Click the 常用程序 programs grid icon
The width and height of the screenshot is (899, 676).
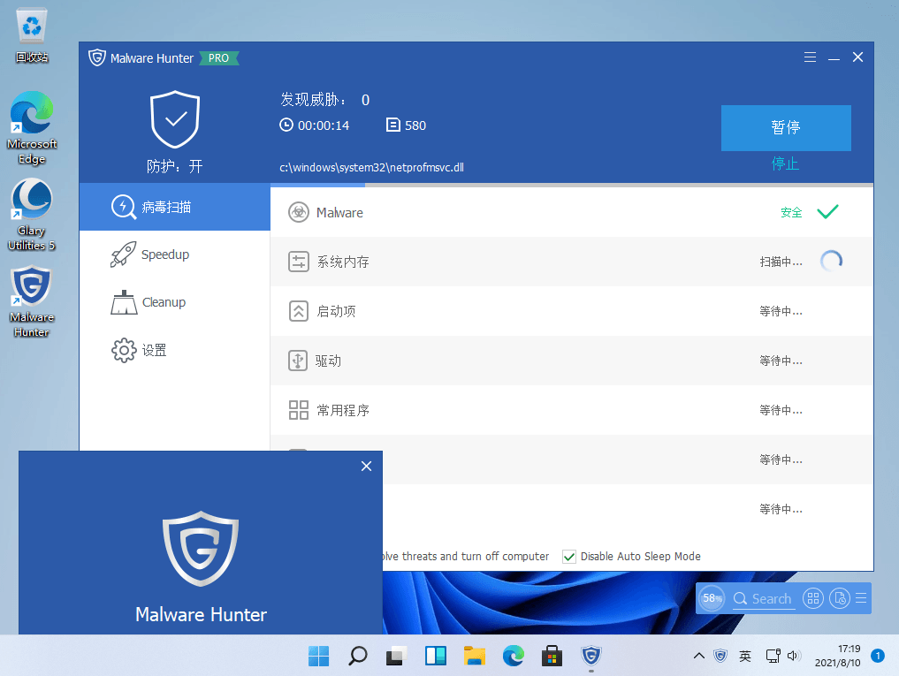point(299,410)
